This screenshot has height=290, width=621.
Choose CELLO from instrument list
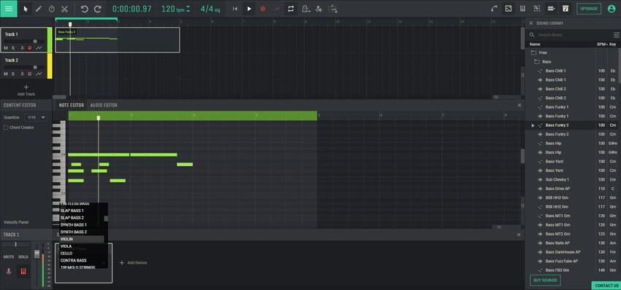coord(82,254)
